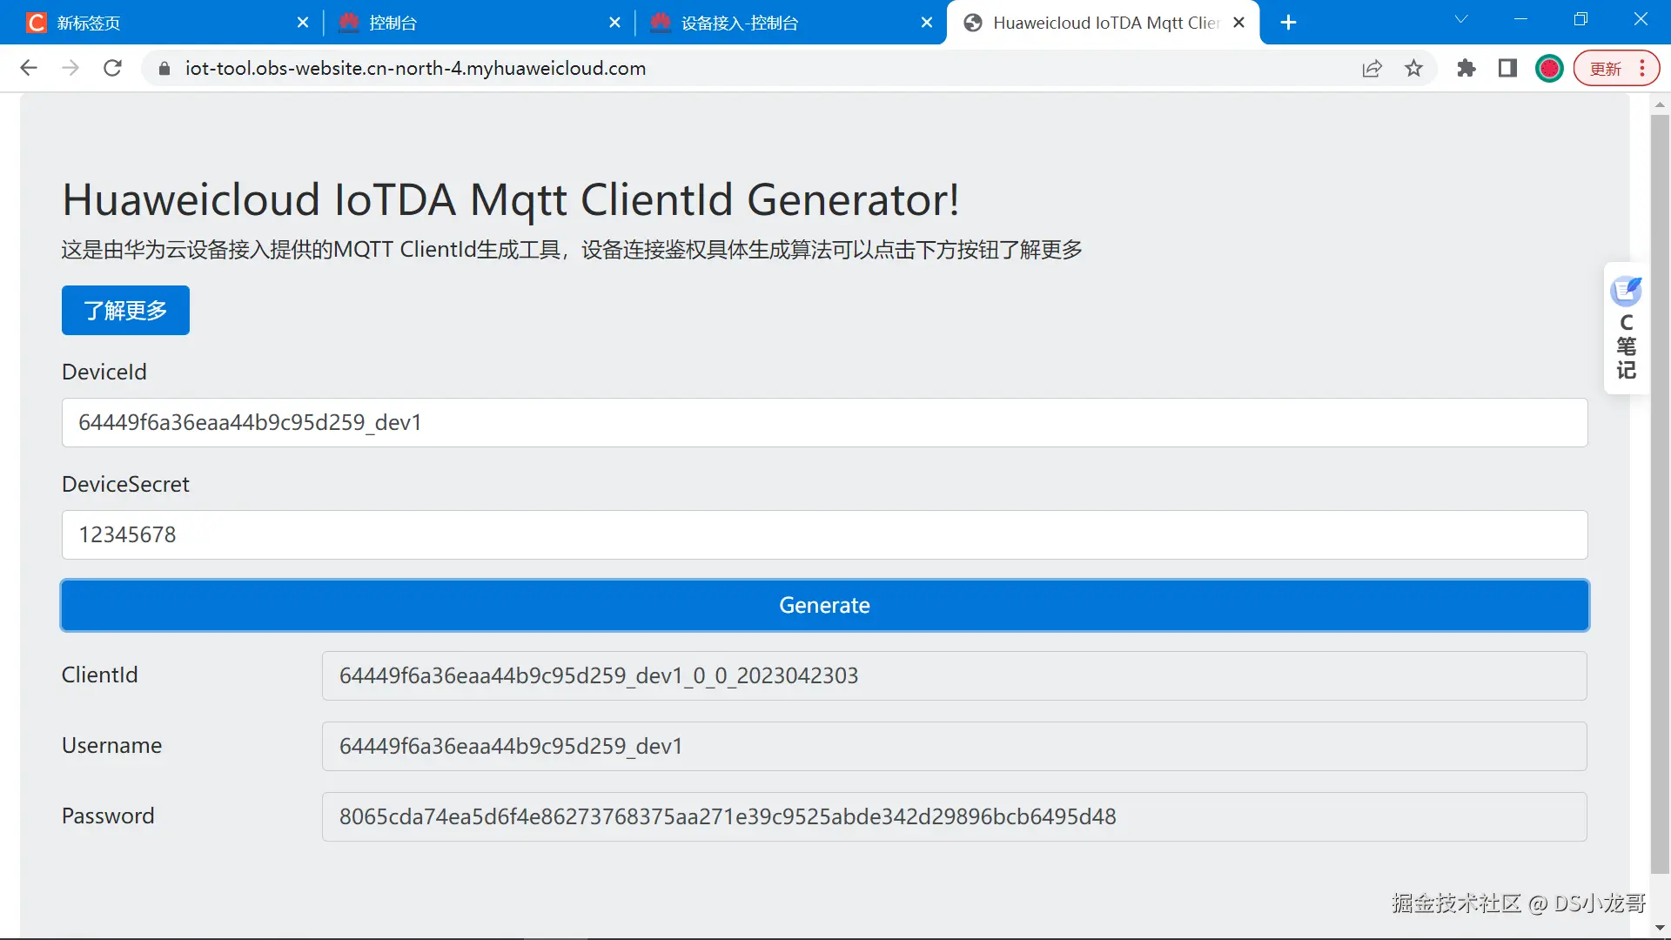Open the extensions puzzle icon
This screenshot has width=1671, height=940.
1466,68
